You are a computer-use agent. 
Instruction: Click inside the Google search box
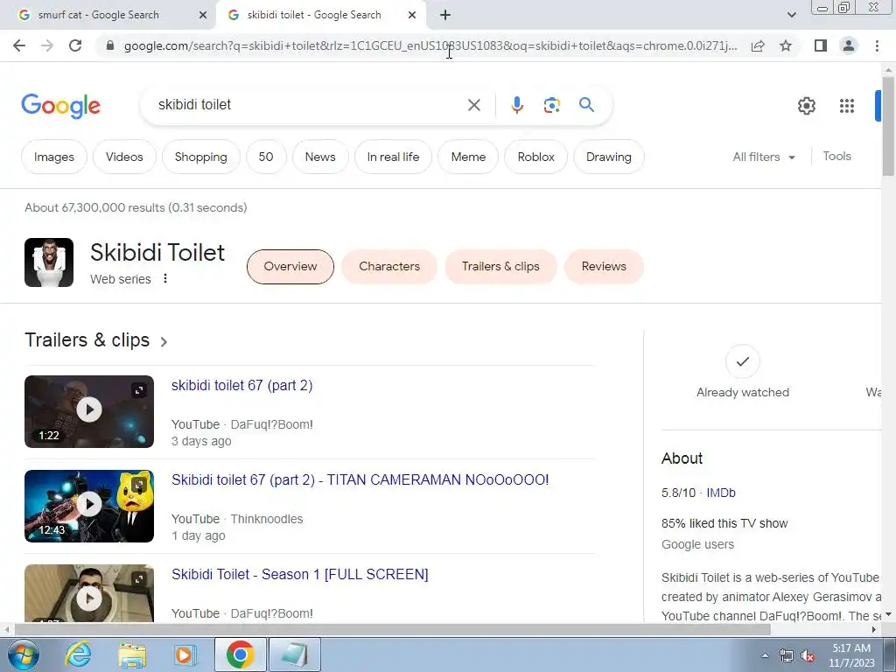[309, 105]
